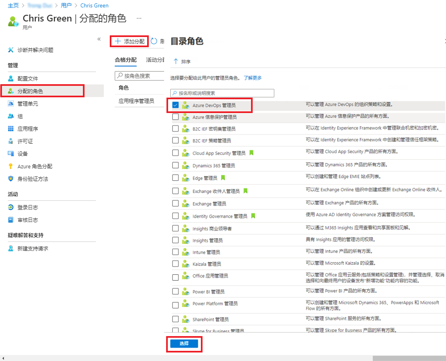Click the 添加分配 button

point(130,41)
